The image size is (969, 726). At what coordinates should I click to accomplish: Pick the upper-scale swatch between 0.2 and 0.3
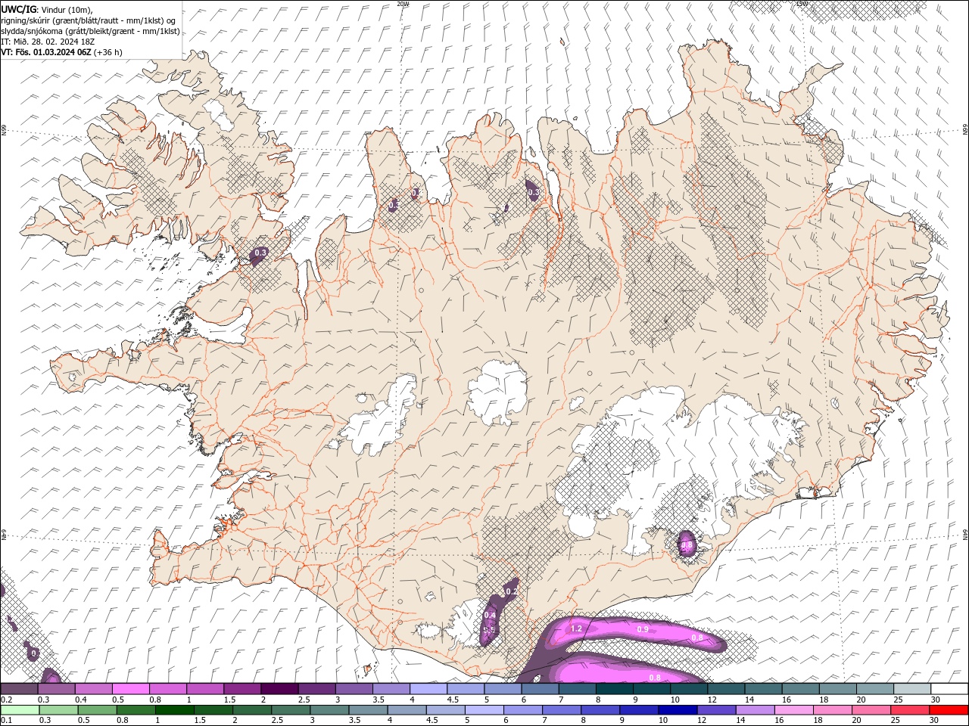pos(19,689)
